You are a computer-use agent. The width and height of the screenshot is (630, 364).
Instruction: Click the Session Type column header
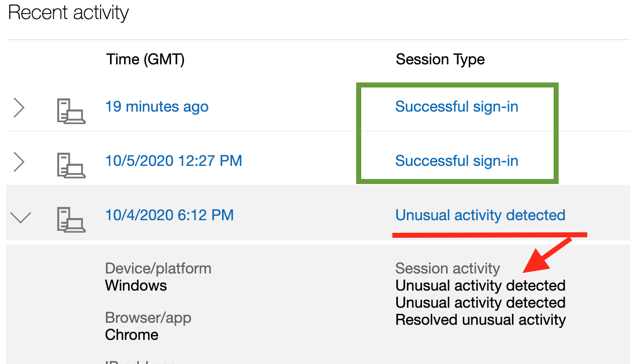point(440,59)
